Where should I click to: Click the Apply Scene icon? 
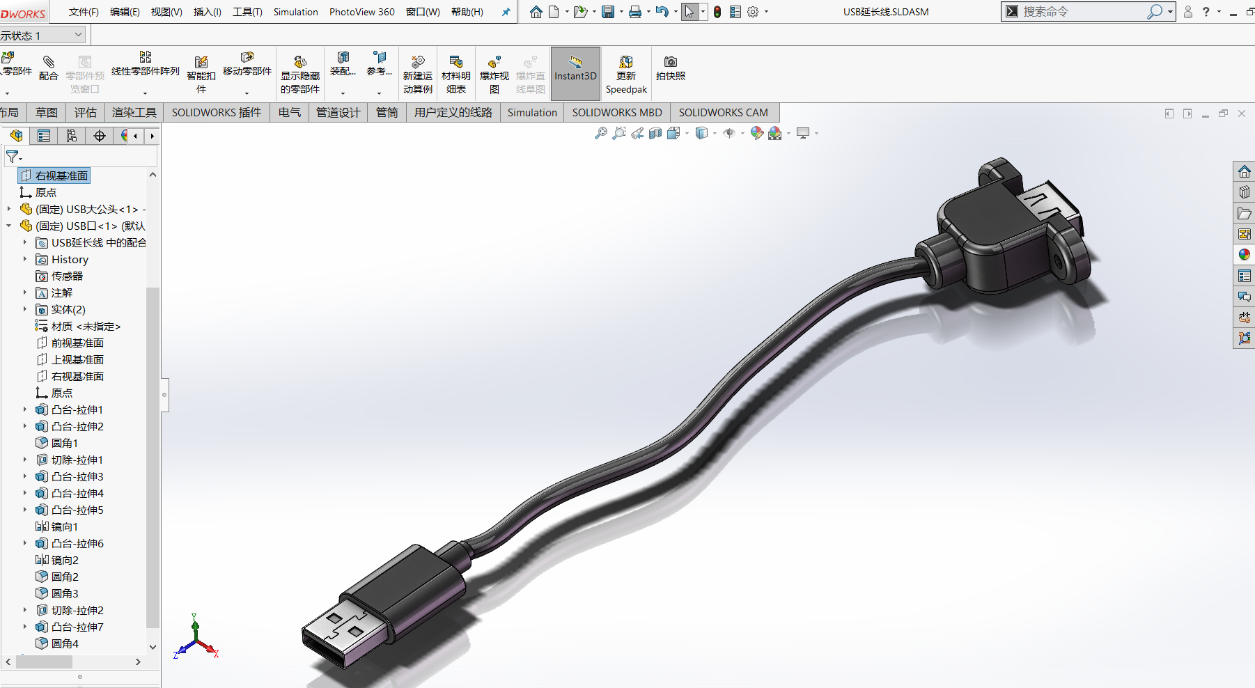775,133
